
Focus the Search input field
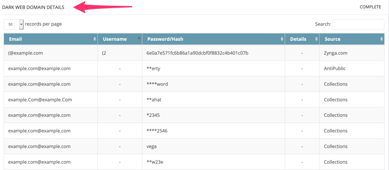(358, 25)
